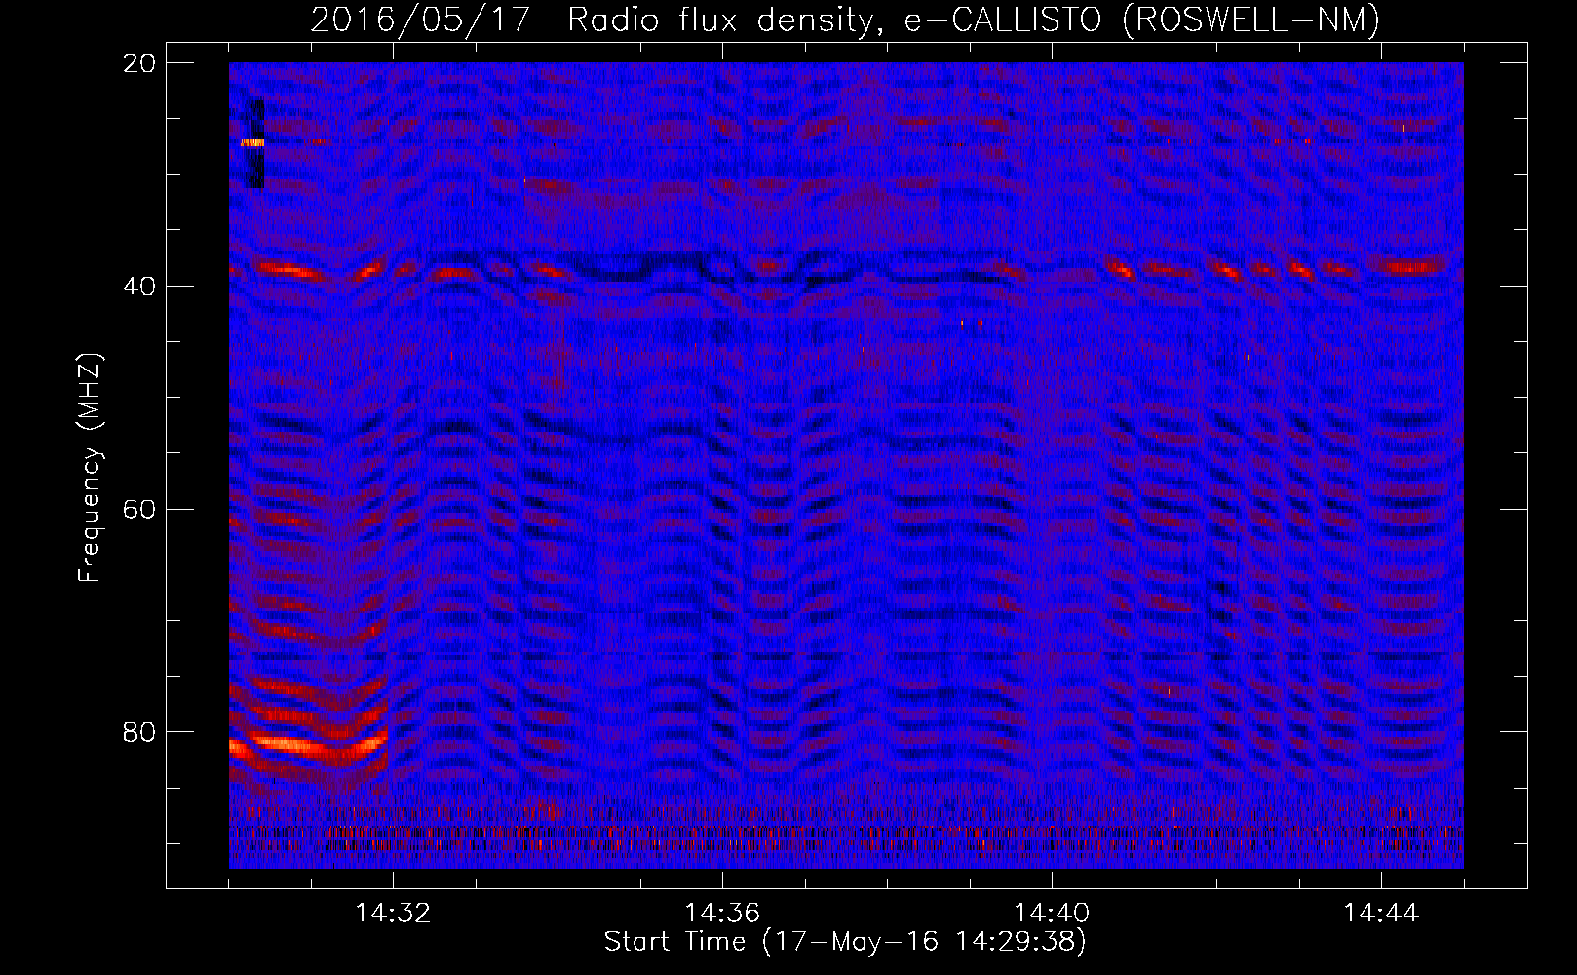Click the 'Start Time (17-May-16 14:29:38)' x-axis label
The image size is (1577, 975).
pyautogui.click(x=845, y=942)
